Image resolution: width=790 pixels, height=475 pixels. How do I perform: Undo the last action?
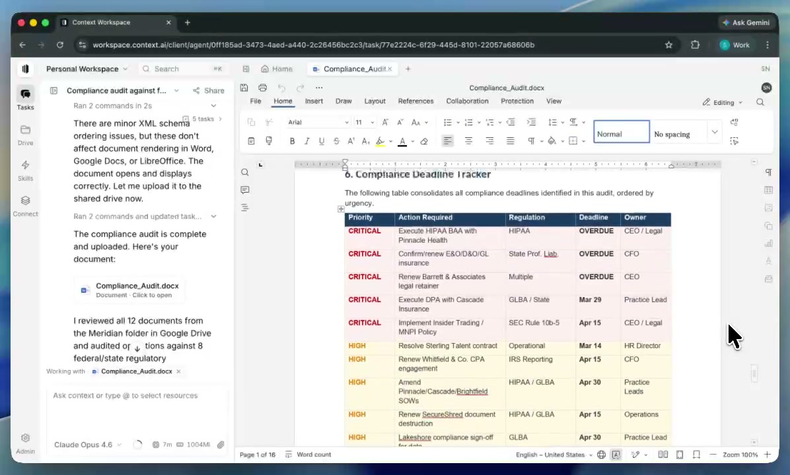[x=281, y=88]
